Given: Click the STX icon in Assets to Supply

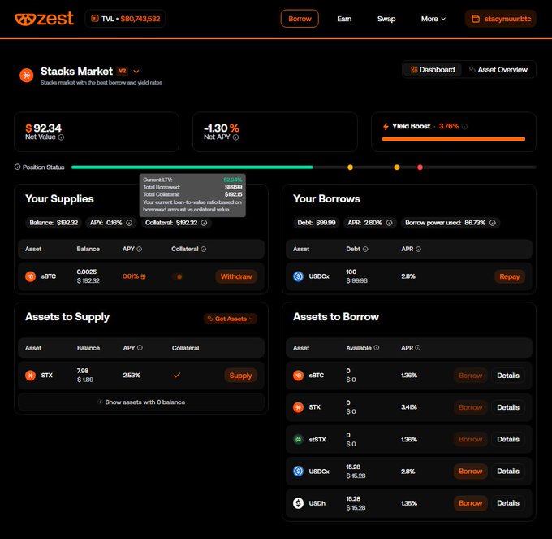Looking at the screenshot, I should click(30, 375).
